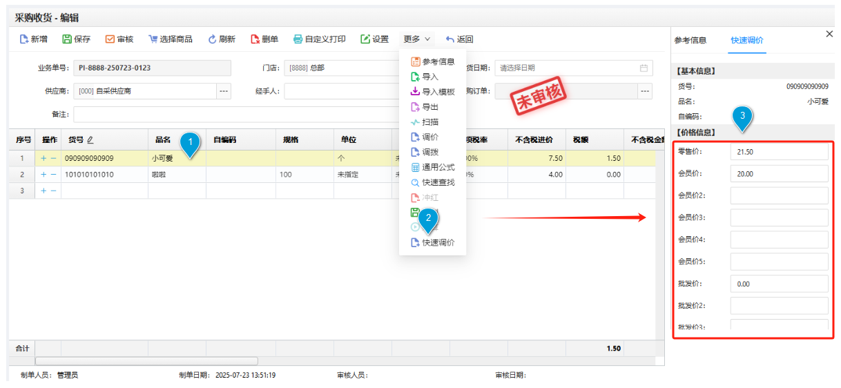Viewport: 841px width, 388px height.
Task: Click the 7.50 不含税进价 cell
Action: coord(538,158)
